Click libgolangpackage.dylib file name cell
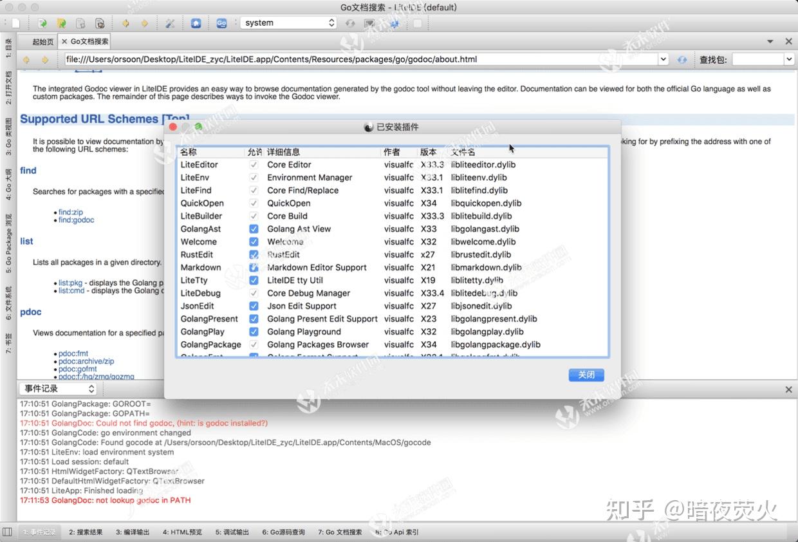 (x=496, y=345)
